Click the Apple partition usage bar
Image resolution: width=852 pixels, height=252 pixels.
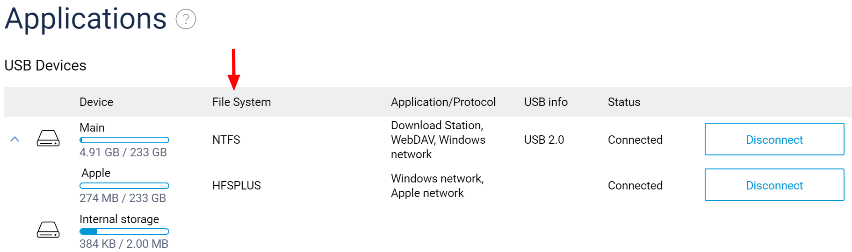coord(124,186)
